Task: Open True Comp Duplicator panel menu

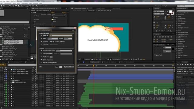Action: (x=73, y=31)
